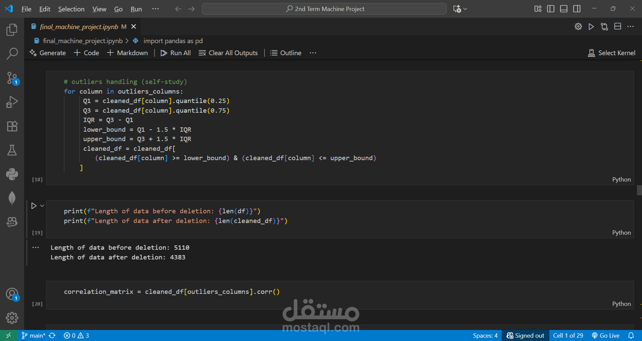Viewport: 642px width, 341px height.
Task: Open the Testing flask view
Action: click(12, 150)
